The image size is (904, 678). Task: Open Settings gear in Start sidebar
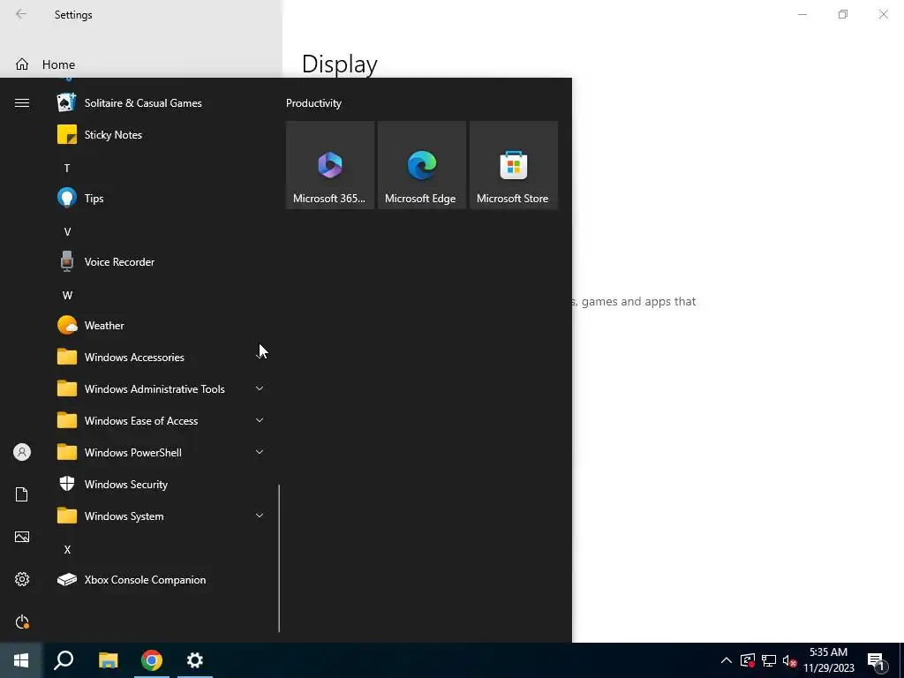[x=22, y=579]
